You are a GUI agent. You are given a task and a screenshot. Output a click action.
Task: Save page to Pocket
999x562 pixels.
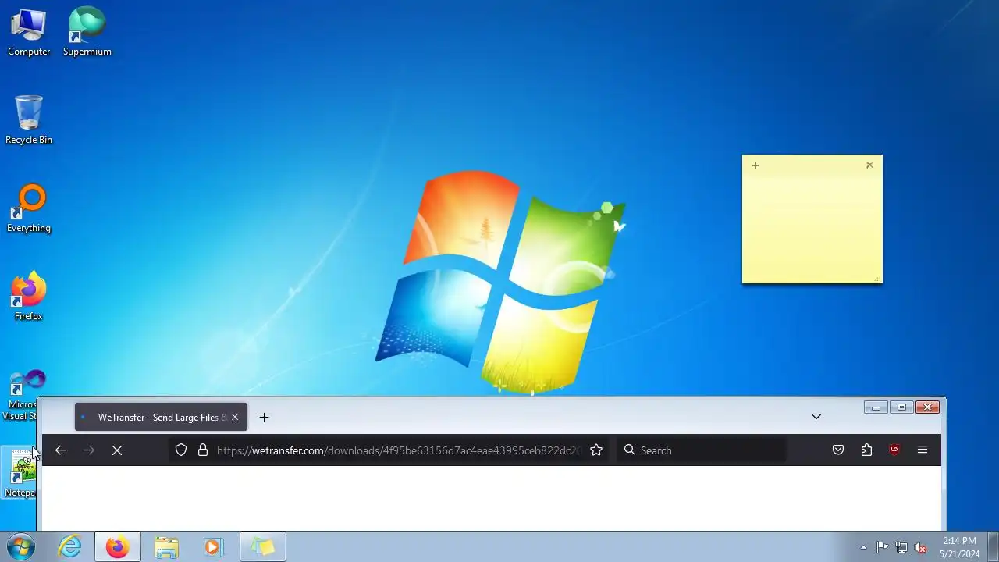click(838, 450)
